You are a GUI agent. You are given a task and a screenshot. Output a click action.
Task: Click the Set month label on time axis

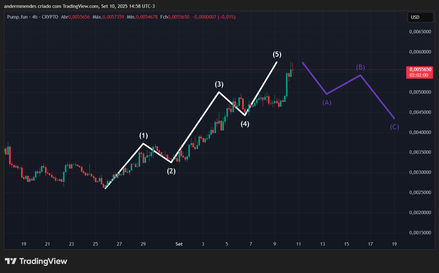[x=179, y=244]
